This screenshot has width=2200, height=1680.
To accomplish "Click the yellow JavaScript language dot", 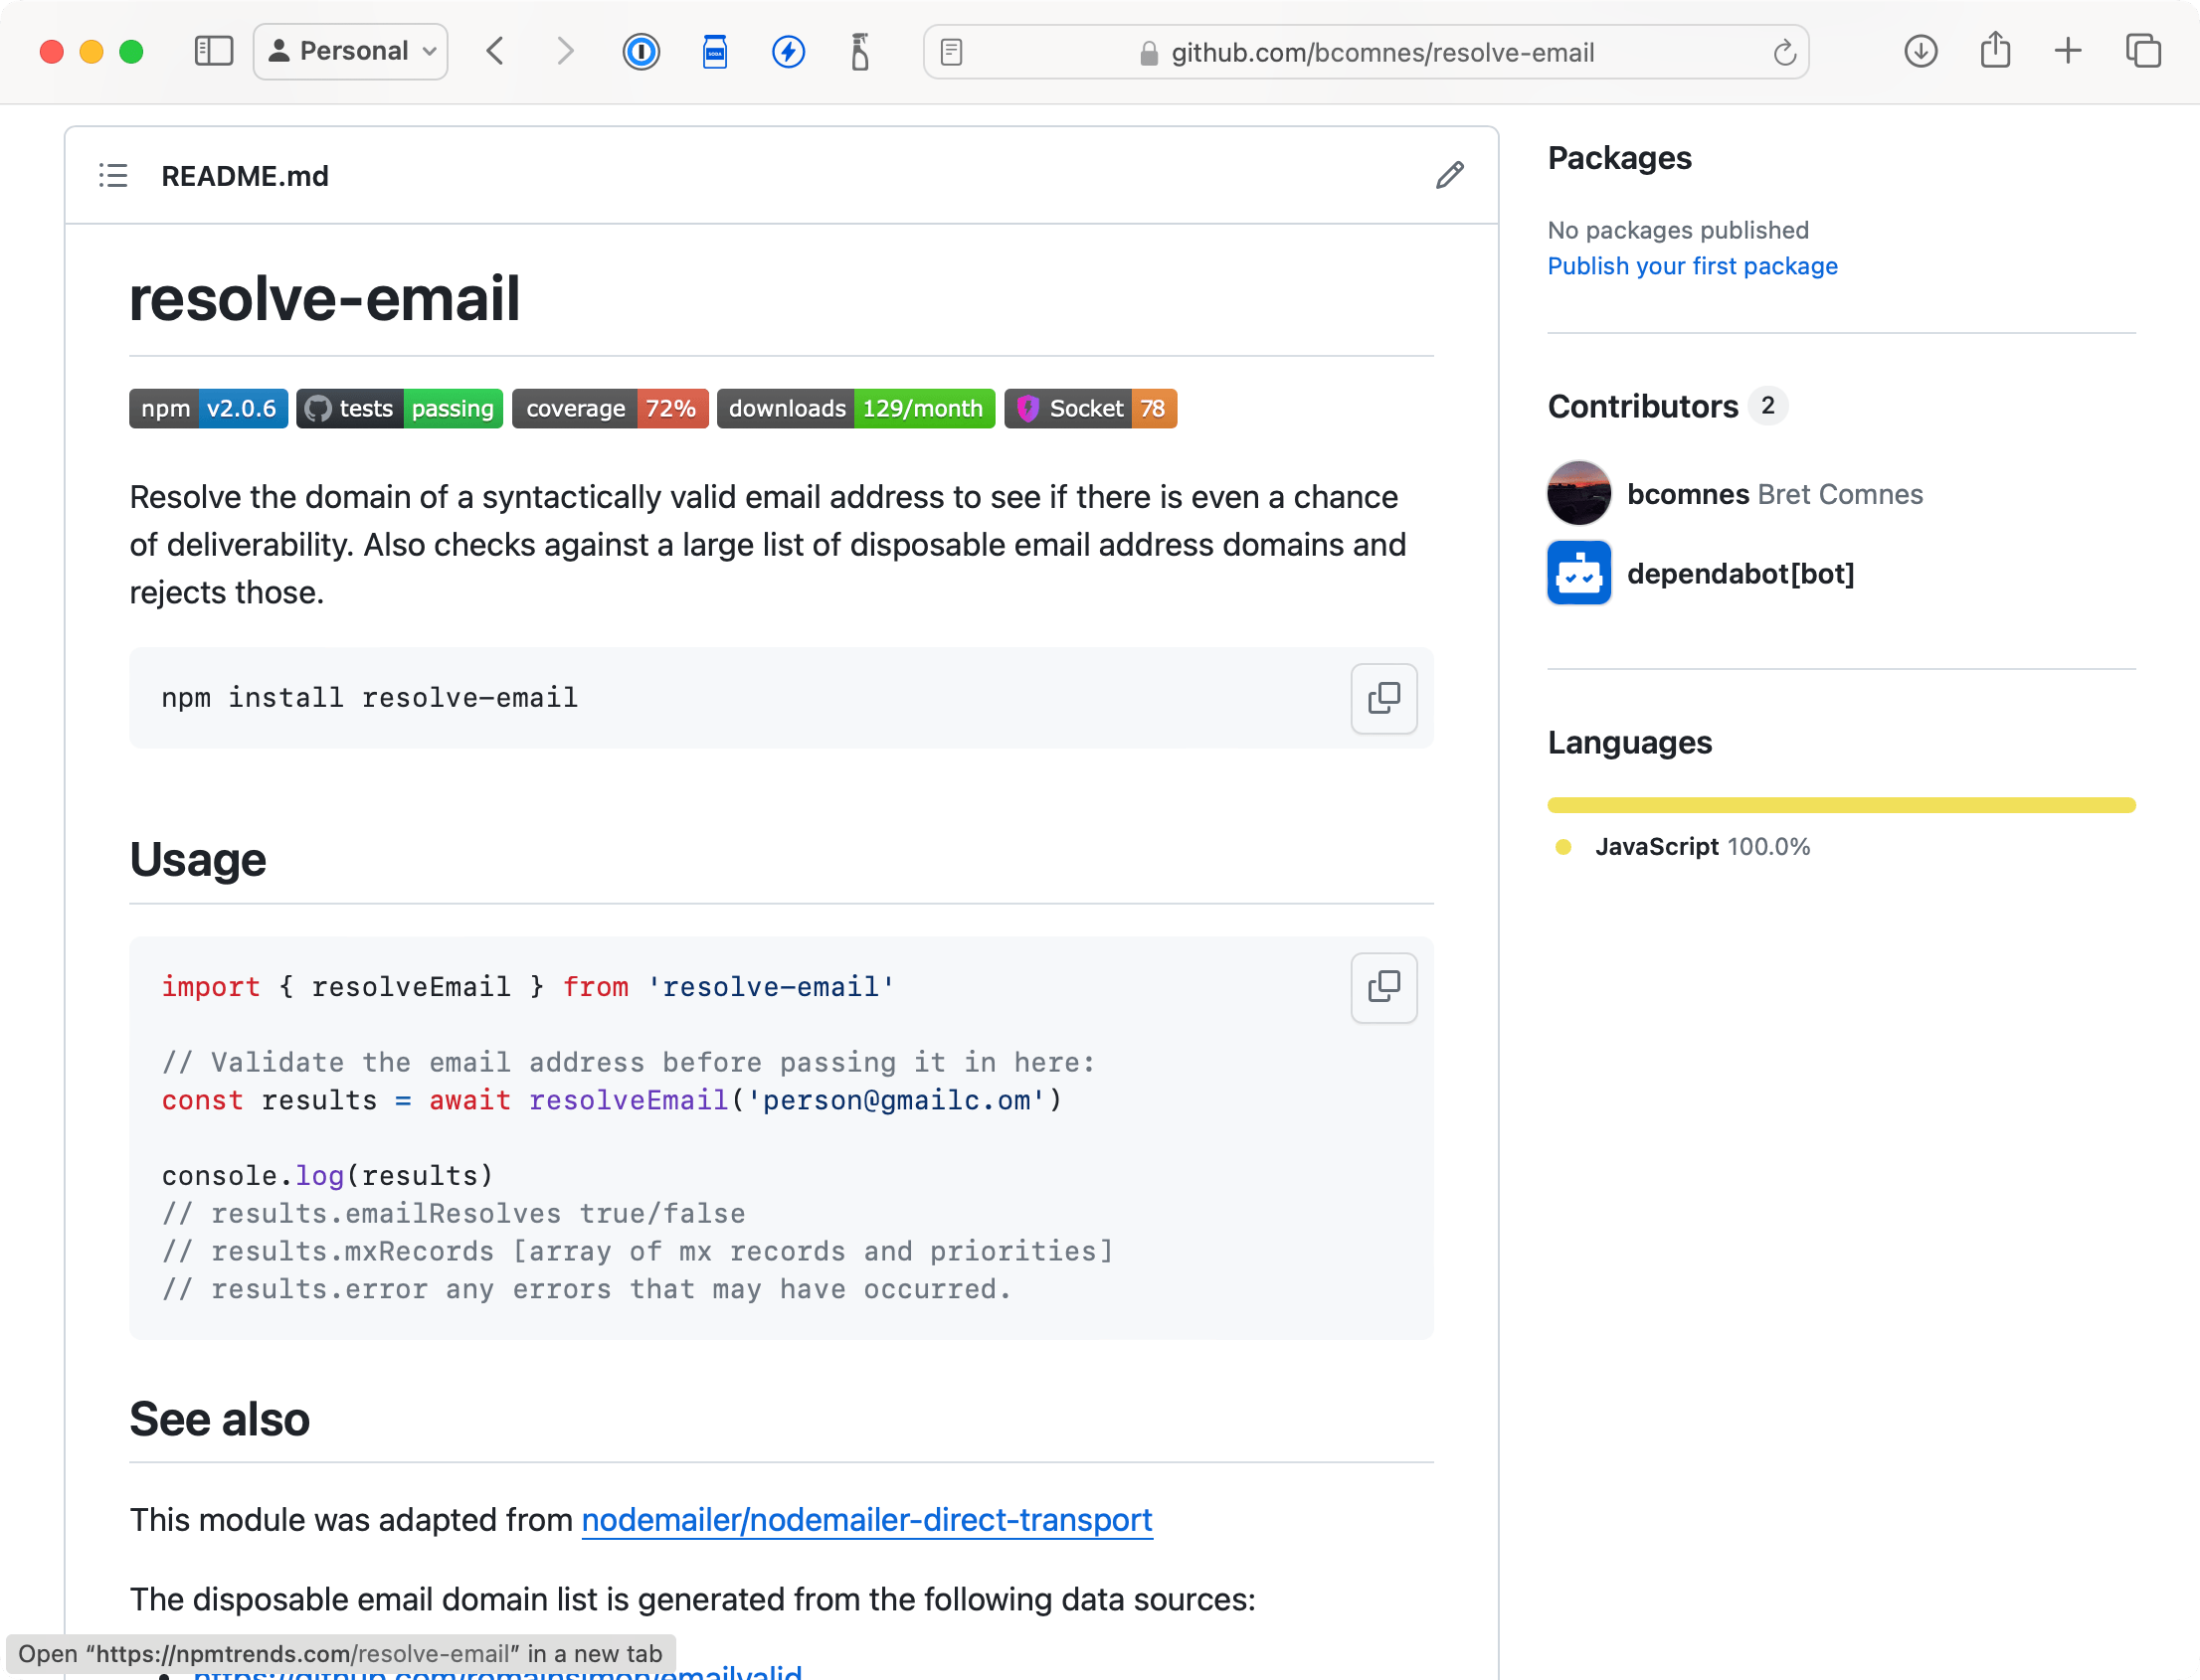I will pyautogui.click(x=1562, y=847).
